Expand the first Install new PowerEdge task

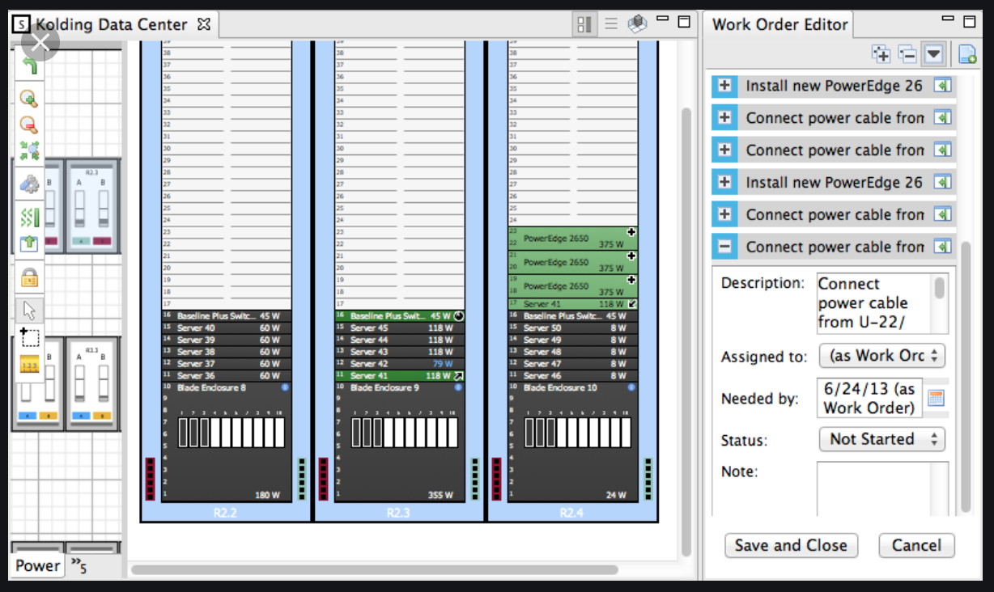[x=724, y=86]
